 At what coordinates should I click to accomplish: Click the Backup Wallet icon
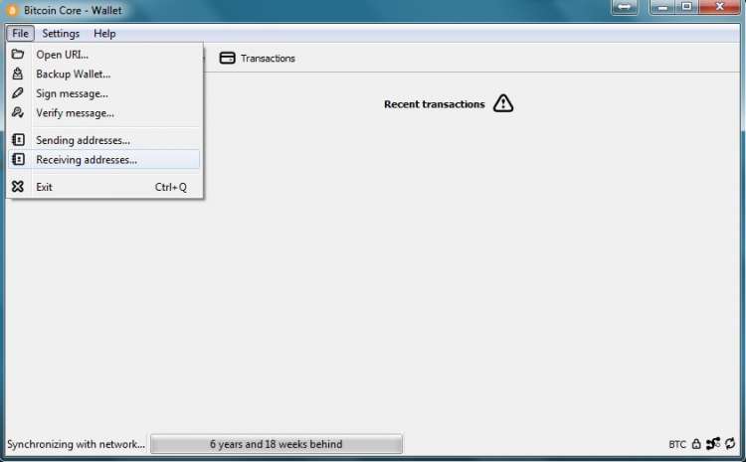[18, 74]
